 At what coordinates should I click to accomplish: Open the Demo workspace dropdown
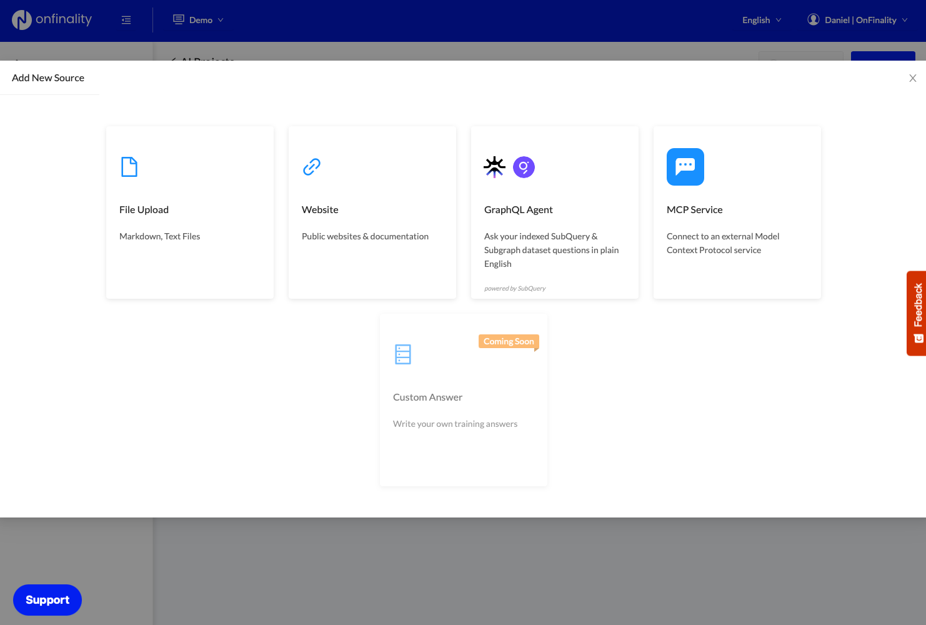tap(199, 20)
